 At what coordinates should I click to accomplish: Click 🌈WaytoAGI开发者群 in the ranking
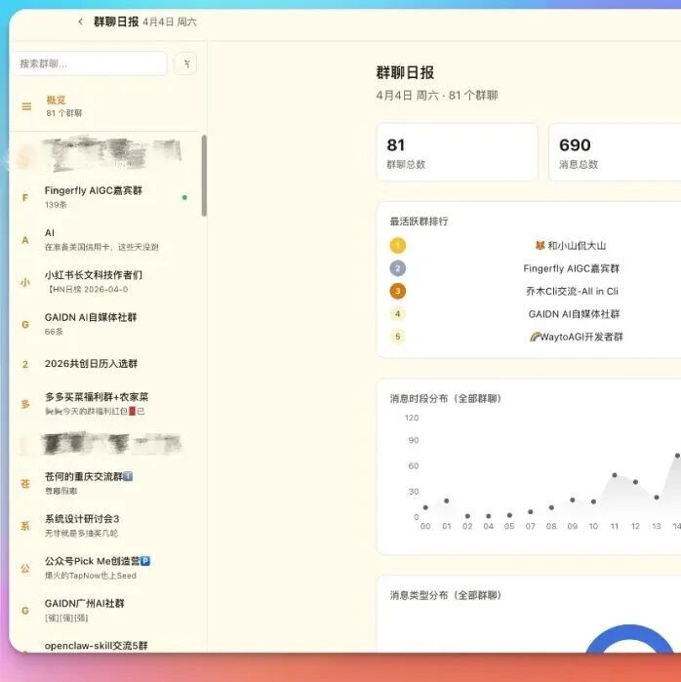pos(575,337)
